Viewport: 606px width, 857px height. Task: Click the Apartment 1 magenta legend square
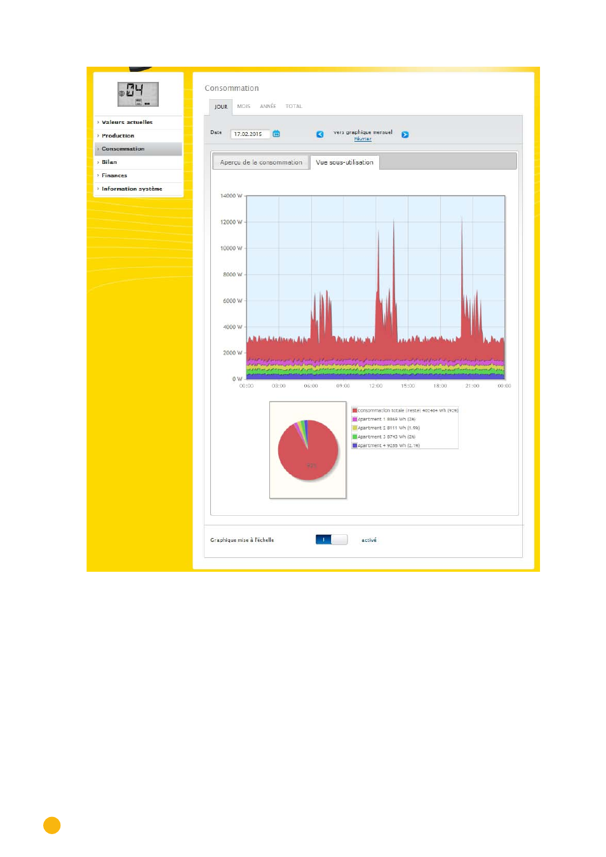[354, 419]
